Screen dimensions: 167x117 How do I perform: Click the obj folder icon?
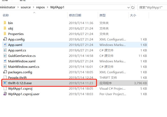pyautogui.click(x=5, y=28)
